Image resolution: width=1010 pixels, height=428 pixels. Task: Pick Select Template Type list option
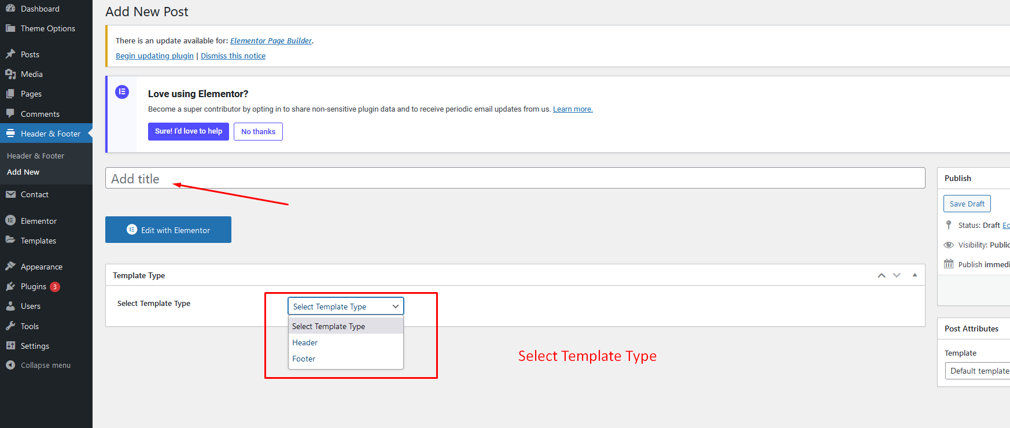tap(346, 326)
